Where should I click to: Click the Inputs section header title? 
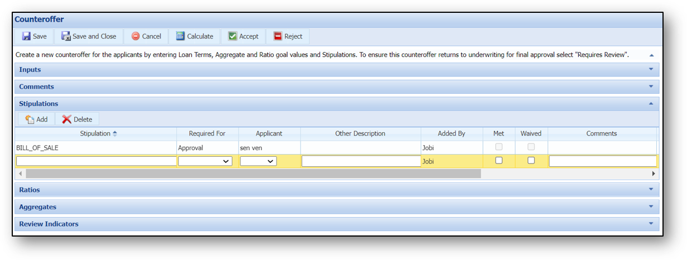pos(30,70)
